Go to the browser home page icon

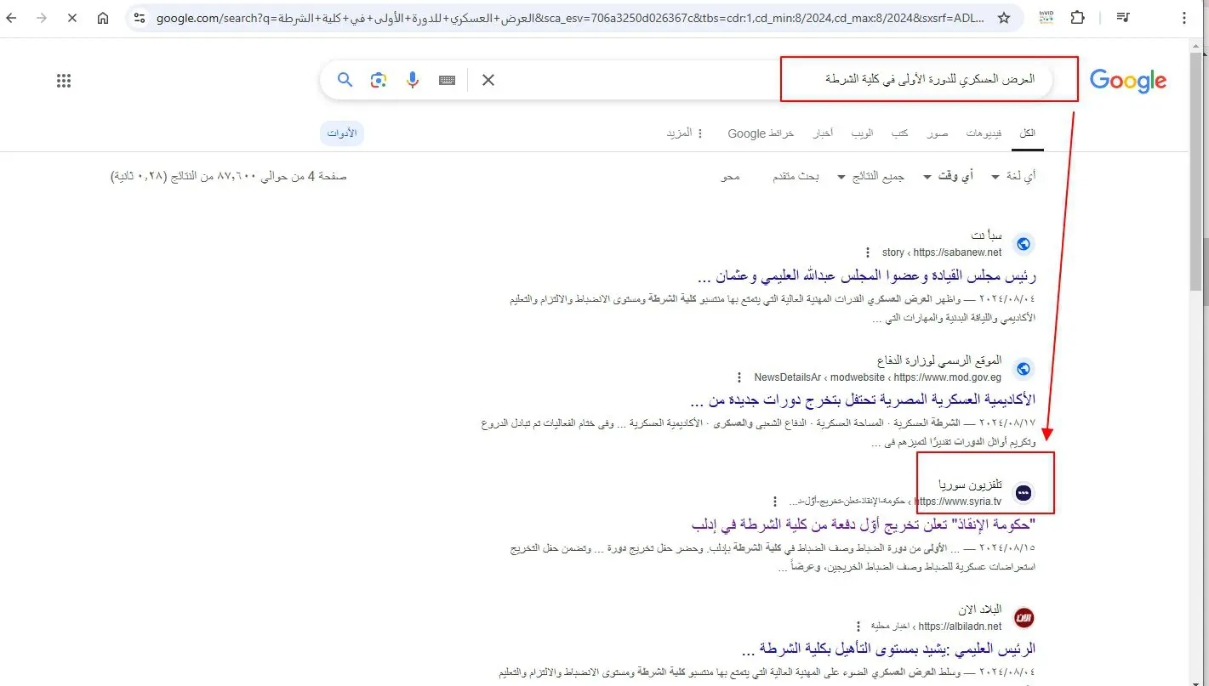pos(102,17)
